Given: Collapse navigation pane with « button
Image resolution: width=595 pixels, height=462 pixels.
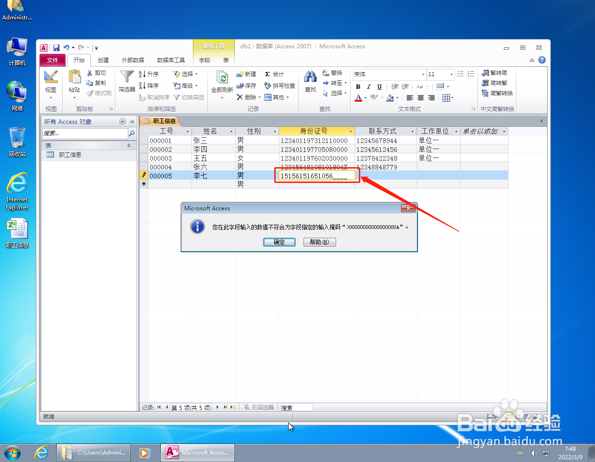Looking at the screenshot, I should point(132,122).
